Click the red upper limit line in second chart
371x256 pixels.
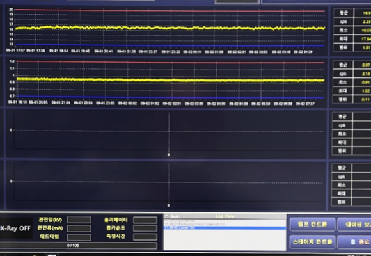pyautogui.click(x=170, y=62)
